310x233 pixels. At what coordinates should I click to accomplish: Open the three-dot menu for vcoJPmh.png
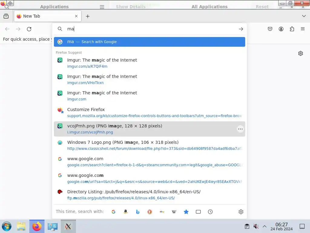click(240, 129)
